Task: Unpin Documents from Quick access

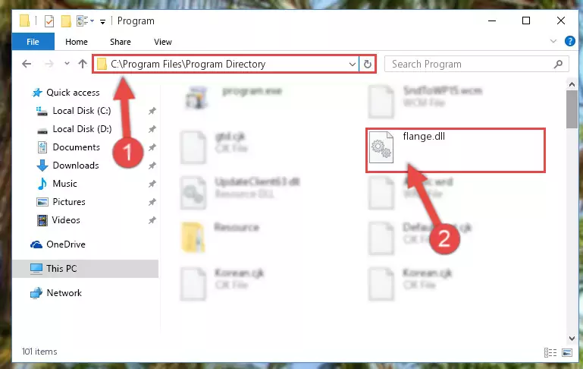Action: point(152,147)
